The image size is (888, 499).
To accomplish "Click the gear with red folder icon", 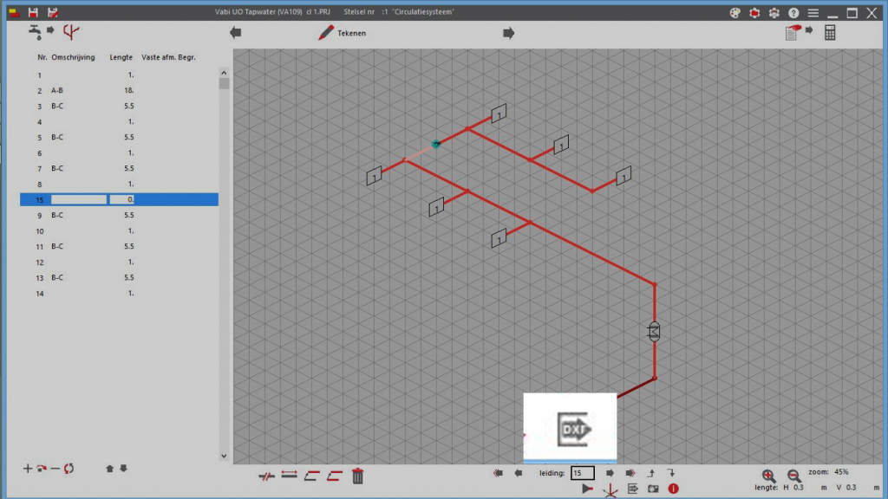I will point(754,12).
